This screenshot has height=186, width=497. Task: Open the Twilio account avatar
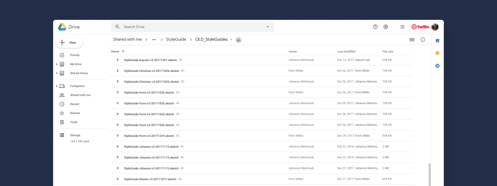(x=435, y=27)
